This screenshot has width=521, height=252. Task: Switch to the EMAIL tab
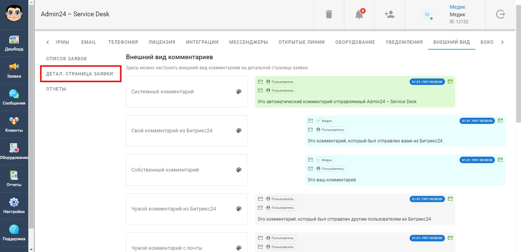pyautogui.click(x=89, y=42)
